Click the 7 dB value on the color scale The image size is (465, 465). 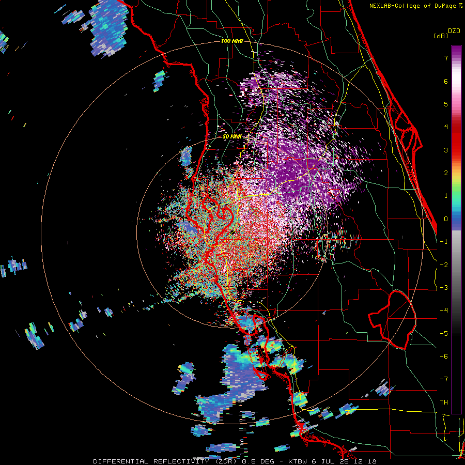pyautogui.click(x=446, y=58)
